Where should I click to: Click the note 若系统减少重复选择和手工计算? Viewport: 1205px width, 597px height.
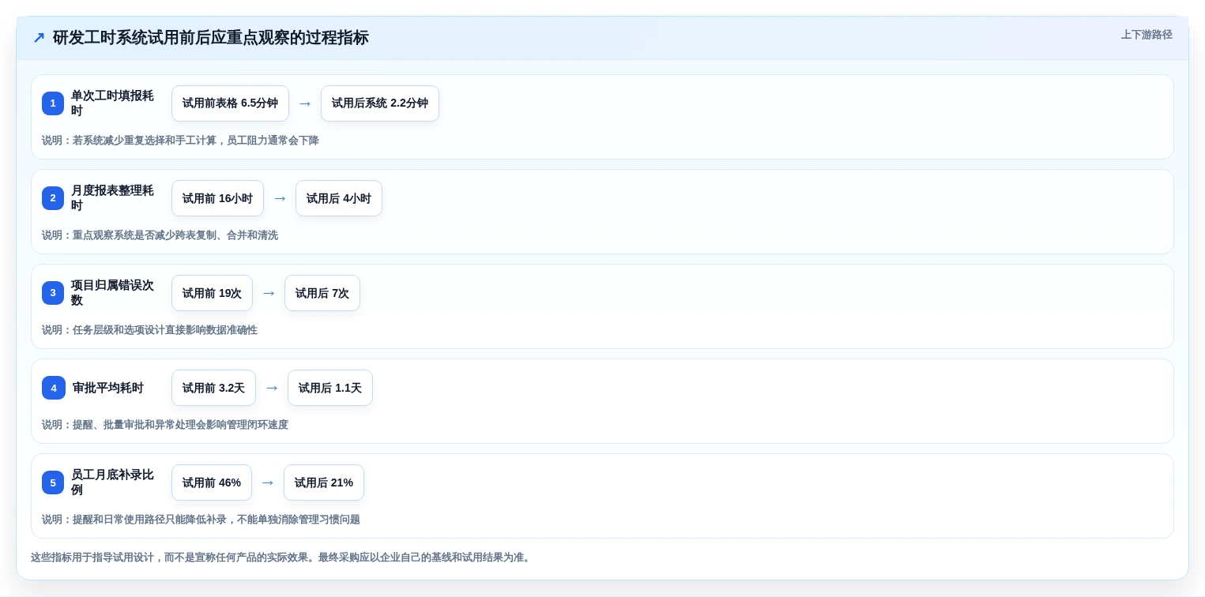point(180,141)
